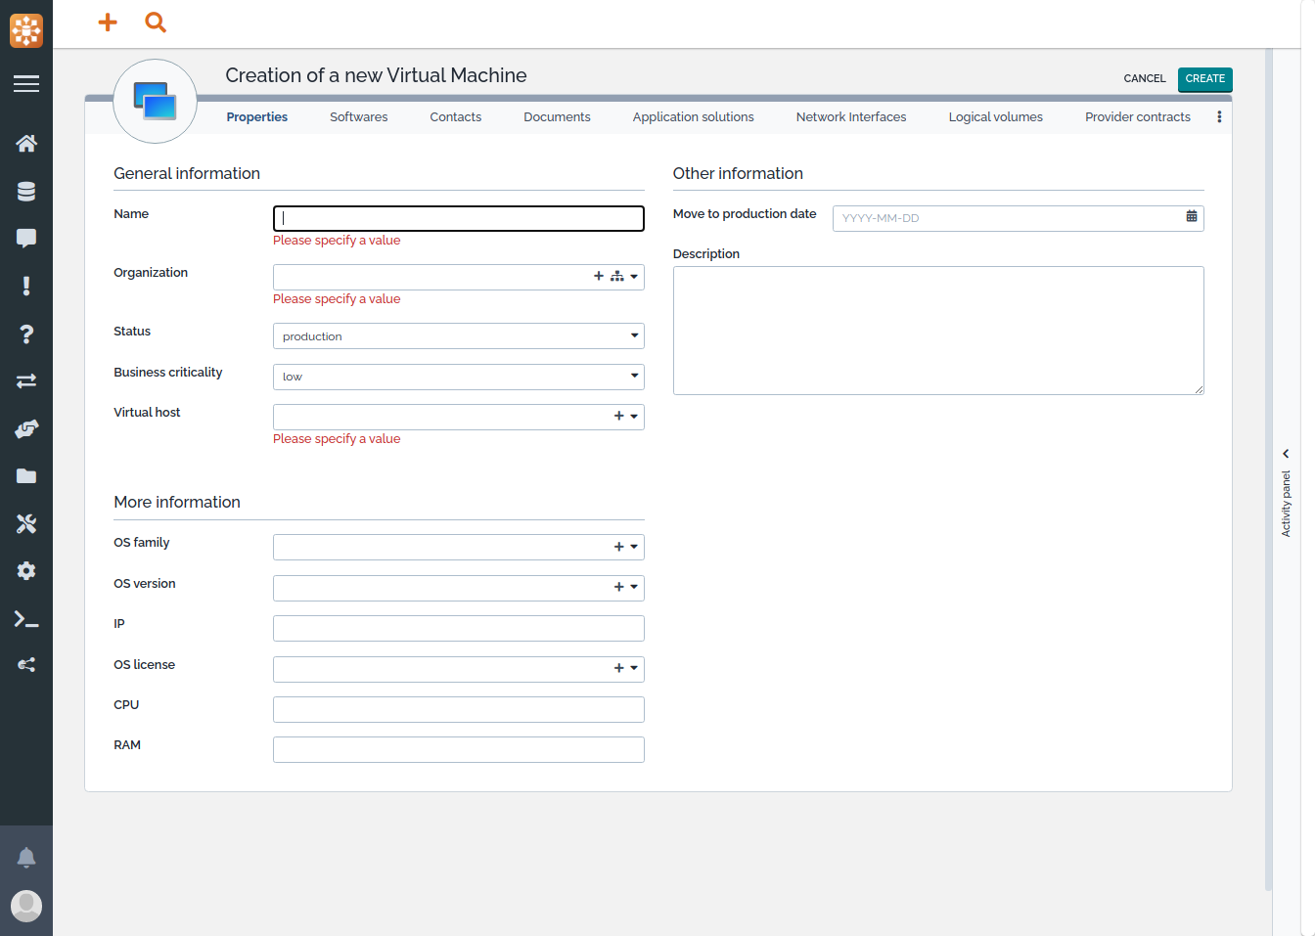Screen dimensions: 1315x936
Task: Switch to the Network Interfaces tab
Action: 850,117
